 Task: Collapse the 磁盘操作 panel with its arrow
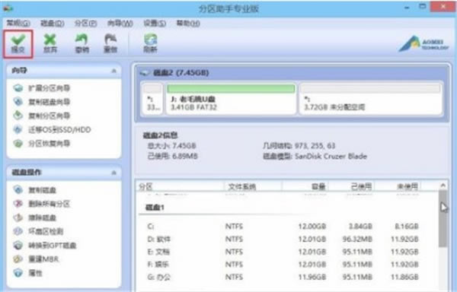point(114,173)
